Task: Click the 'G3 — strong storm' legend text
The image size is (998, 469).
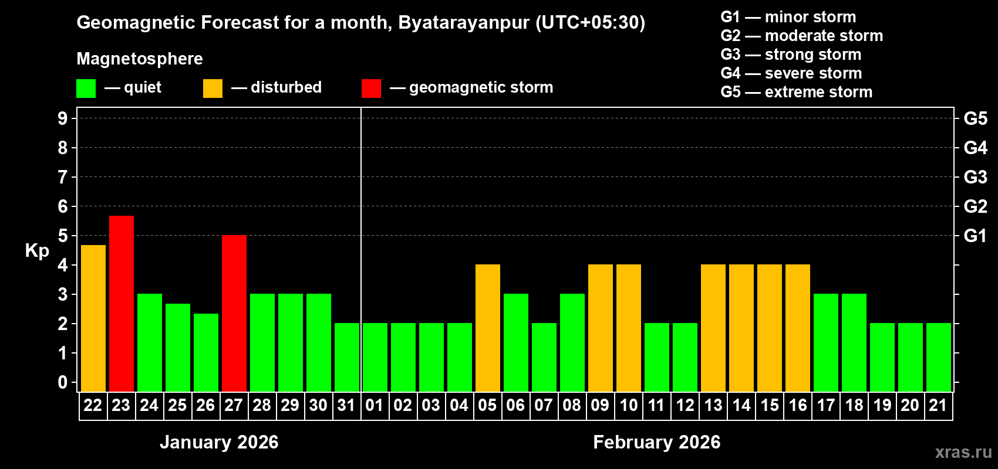Action: tap(791, 55)
